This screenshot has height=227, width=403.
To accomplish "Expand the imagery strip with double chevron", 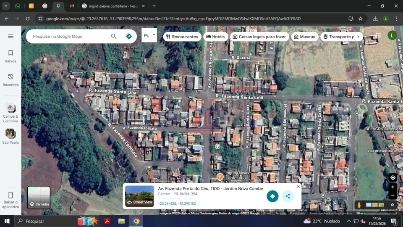I will point(393,205).
